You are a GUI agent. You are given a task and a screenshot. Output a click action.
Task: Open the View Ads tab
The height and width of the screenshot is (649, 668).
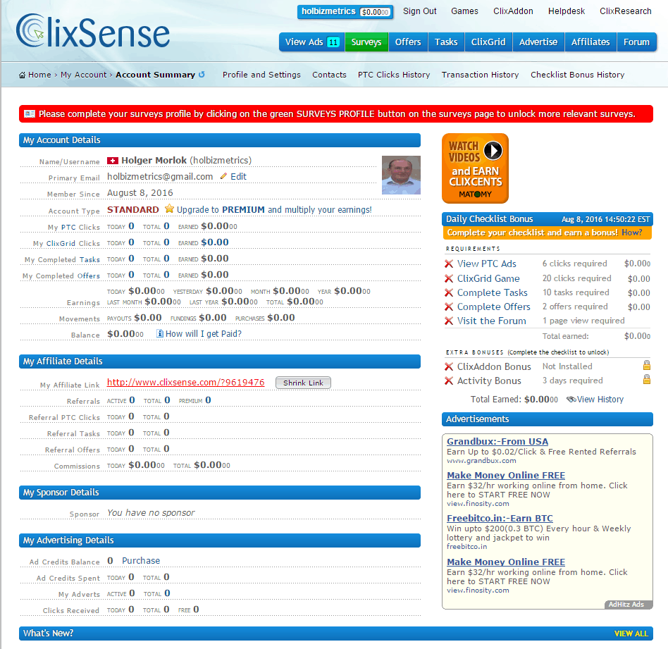(x=312, y=42)
